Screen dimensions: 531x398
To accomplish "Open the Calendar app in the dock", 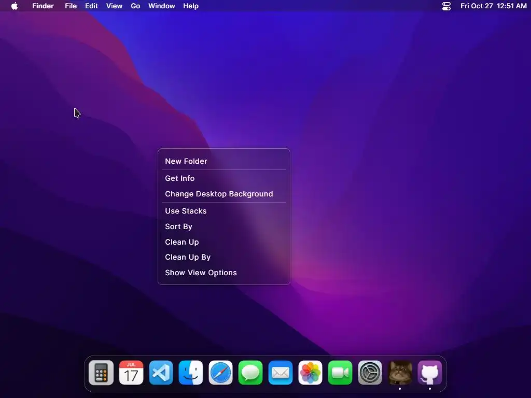I will 131,373.
